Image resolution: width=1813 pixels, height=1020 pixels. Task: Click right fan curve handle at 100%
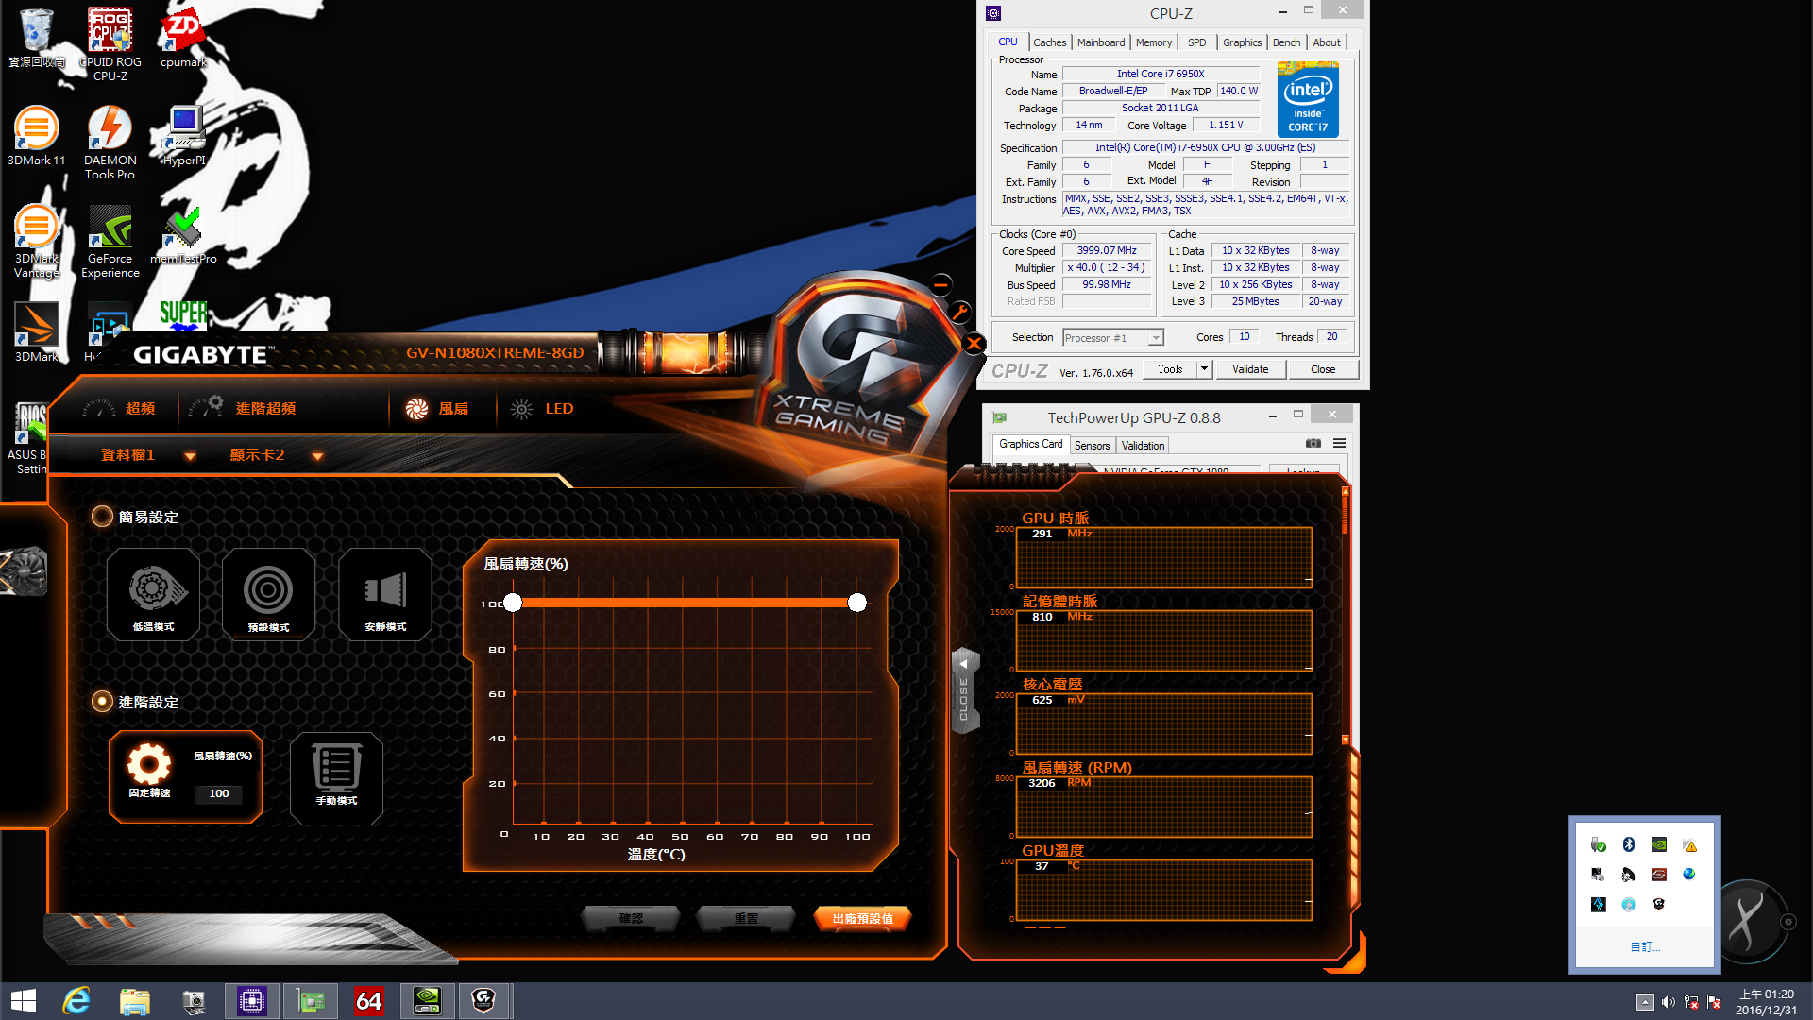(x=857, y=603)
